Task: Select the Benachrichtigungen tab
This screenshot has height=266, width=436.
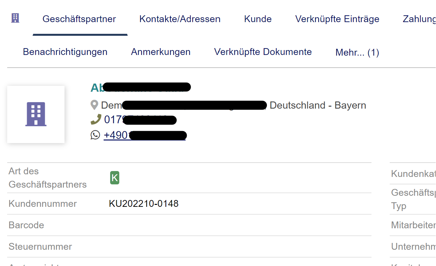Action: tap(65, 52)
